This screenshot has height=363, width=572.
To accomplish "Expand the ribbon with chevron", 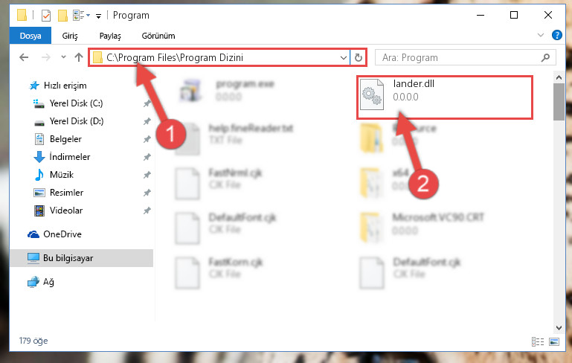I will (541, 36).
